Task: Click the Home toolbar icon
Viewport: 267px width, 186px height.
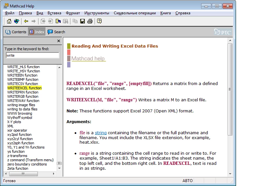Action: coord(9,21)
